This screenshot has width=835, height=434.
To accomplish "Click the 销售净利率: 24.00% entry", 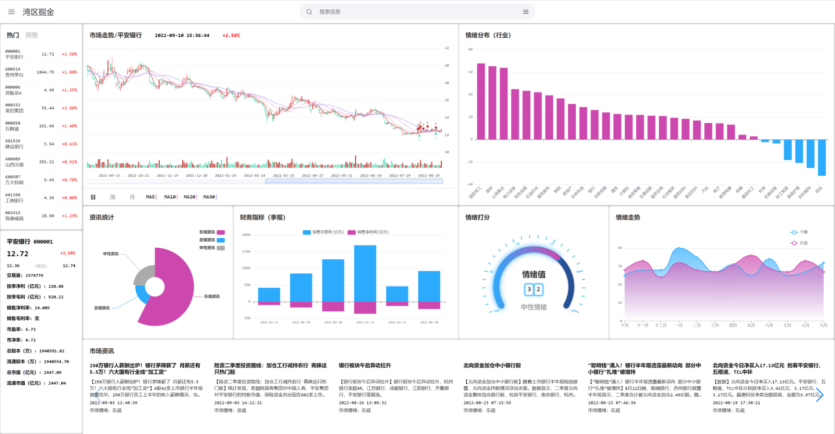I will coord(28,308).
